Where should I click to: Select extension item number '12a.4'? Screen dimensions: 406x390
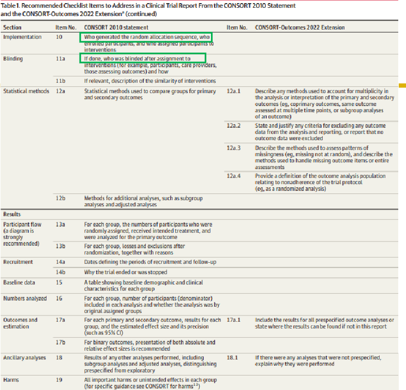tap(234, 176)
